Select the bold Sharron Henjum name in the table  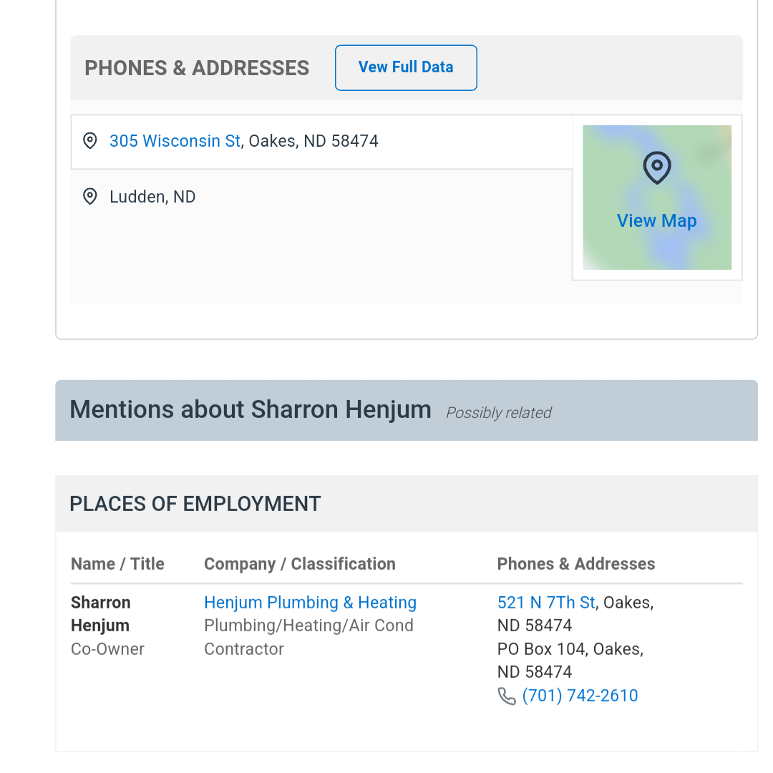100,613
